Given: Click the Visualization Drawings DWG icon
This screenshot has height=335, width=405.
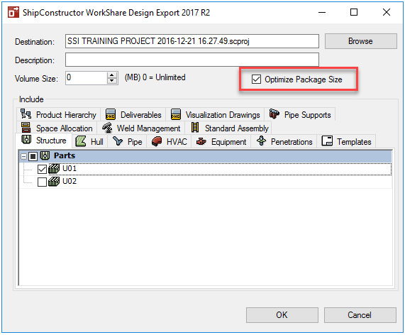Looking at the screenshot, I should pyautogui.click(x=176, y=114).
